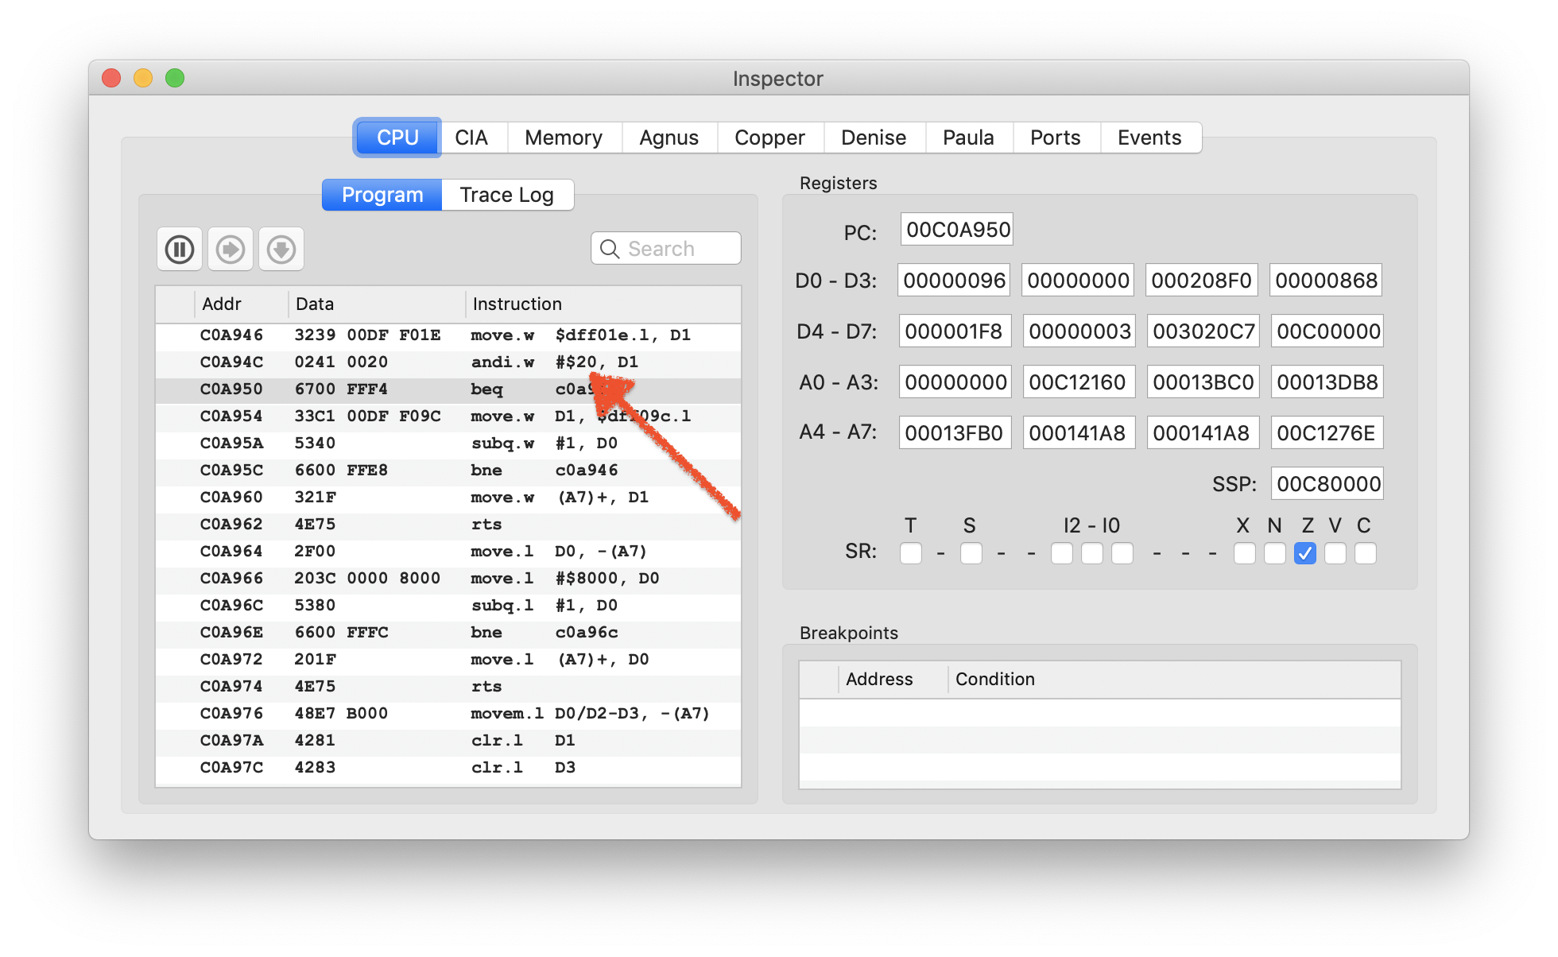
Task: Click the D6 register field 003020C7
Action: click(x=1202, y=331)
